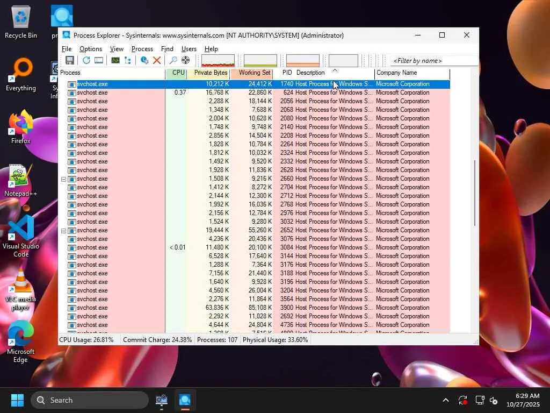The image size is (550, 413).
Task: Click Processes: 107 in status bar
Action: pyautogui.click(x=217, y=340)
